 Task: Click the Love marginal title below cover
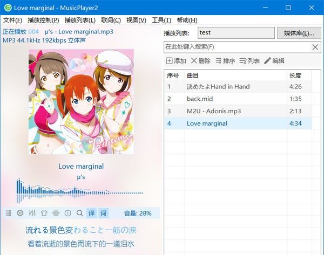pyautogui.click(x=81, y=166)
